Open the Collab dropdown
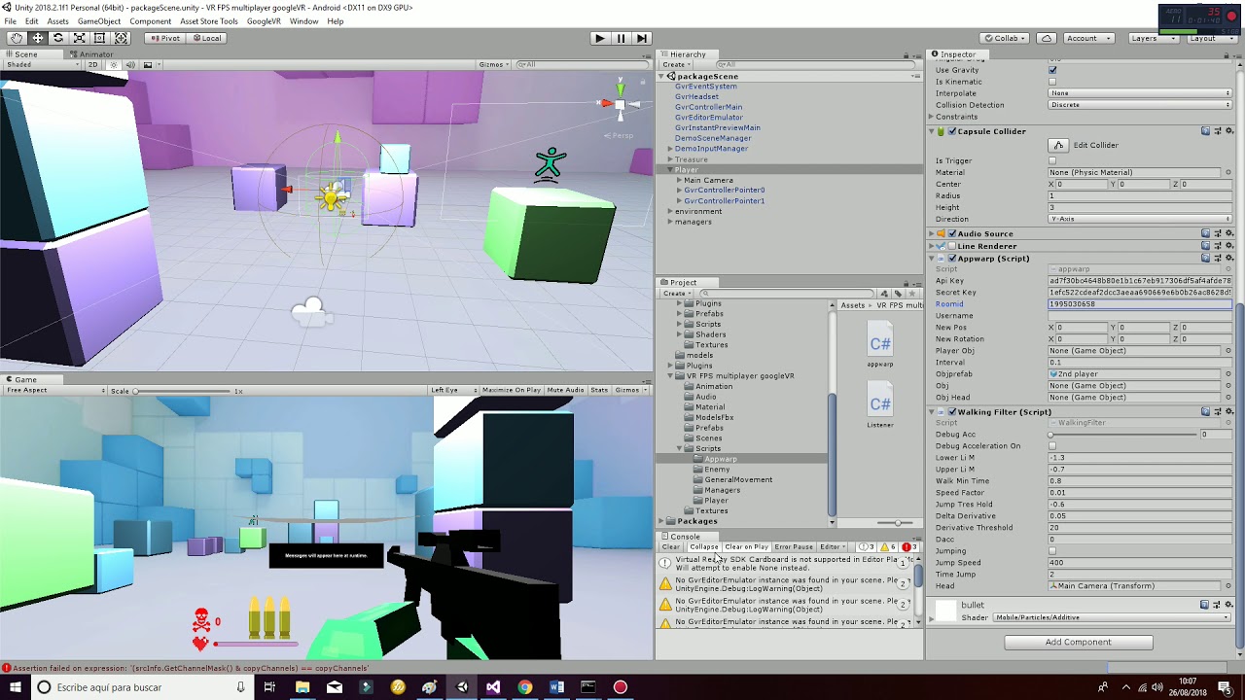 1007,38
